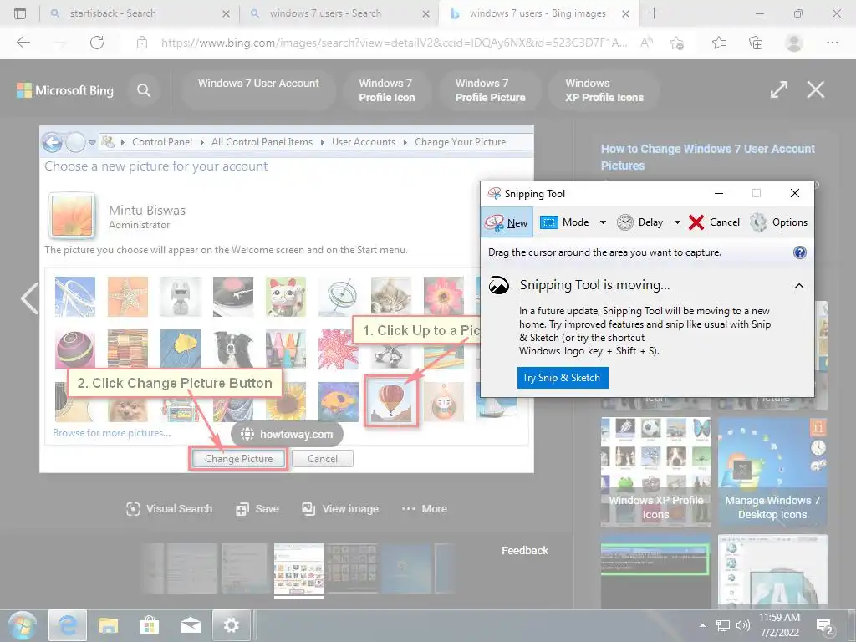This screenshot has height=642, width=856.
Task: Click the Windows Start orb
Action: click(x=23, y=625)
